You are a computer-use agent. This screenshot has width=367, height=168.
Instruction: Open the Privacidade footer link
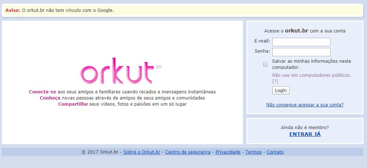pos(228,152)
